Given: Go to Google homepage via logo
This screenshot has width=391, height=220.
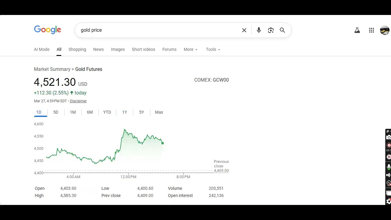Looking at the screenshot, I should pyautogui.click(x=47, y=30).
